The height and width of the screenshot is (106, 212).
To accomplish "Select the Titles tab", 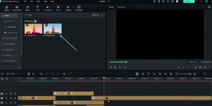I will point(38,9).
